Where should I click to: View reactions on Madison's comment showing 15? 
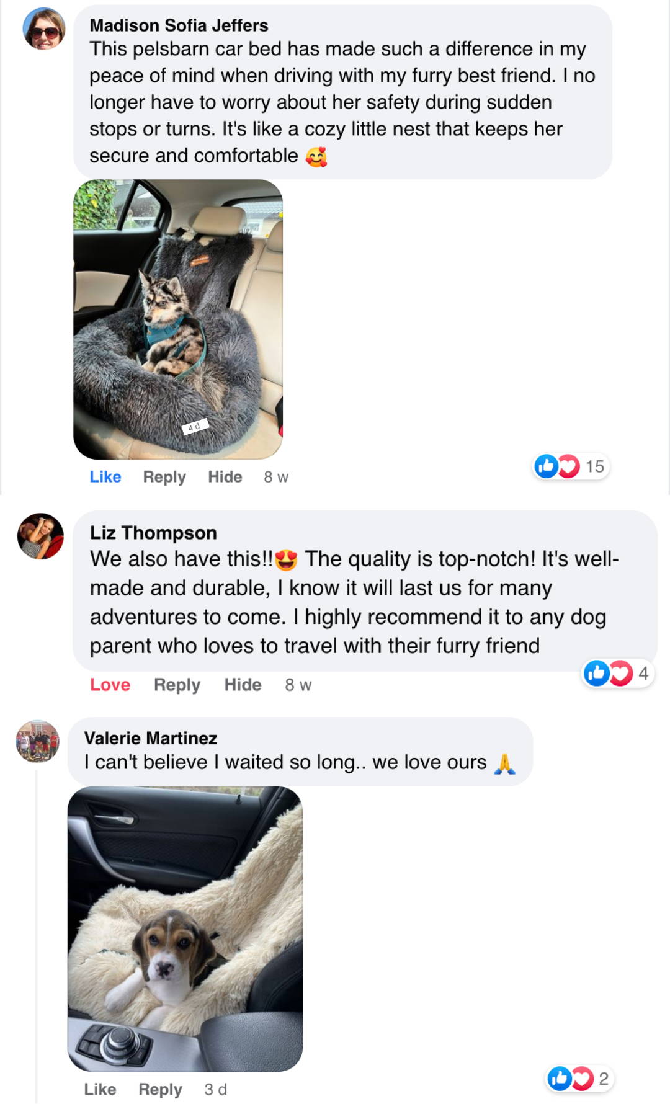click(x=571, y=466)
